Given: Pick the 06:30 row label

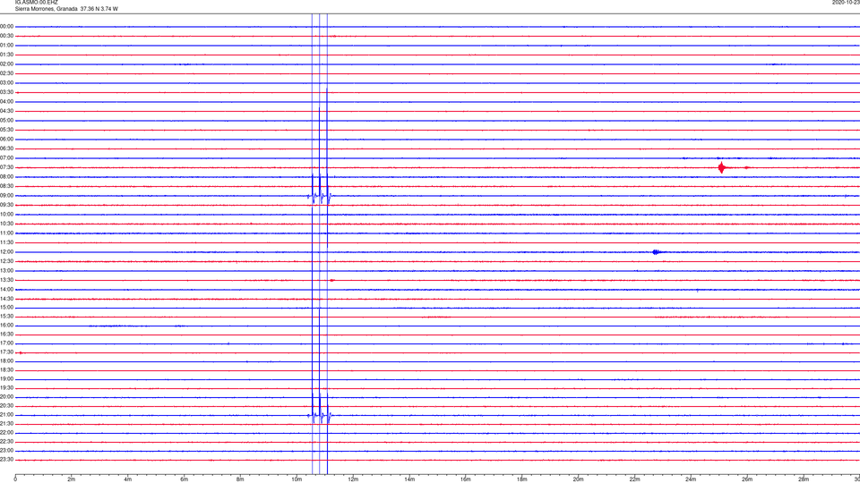Looking at the screenshot, I should click(x=6, y=148).
